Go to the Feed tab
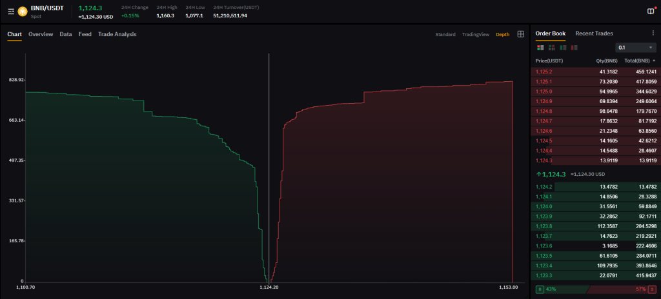The image size is (661, 299). 85,34
